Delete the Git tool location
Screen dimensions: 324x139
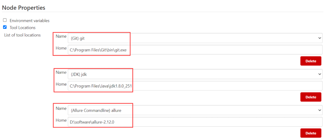(x=311, y=61)
